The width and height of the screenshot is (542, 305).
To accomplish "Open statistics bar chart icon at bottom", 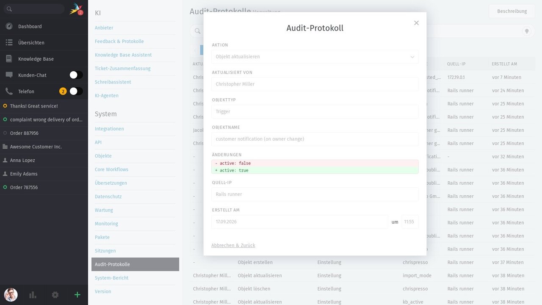I will [33, 295].
